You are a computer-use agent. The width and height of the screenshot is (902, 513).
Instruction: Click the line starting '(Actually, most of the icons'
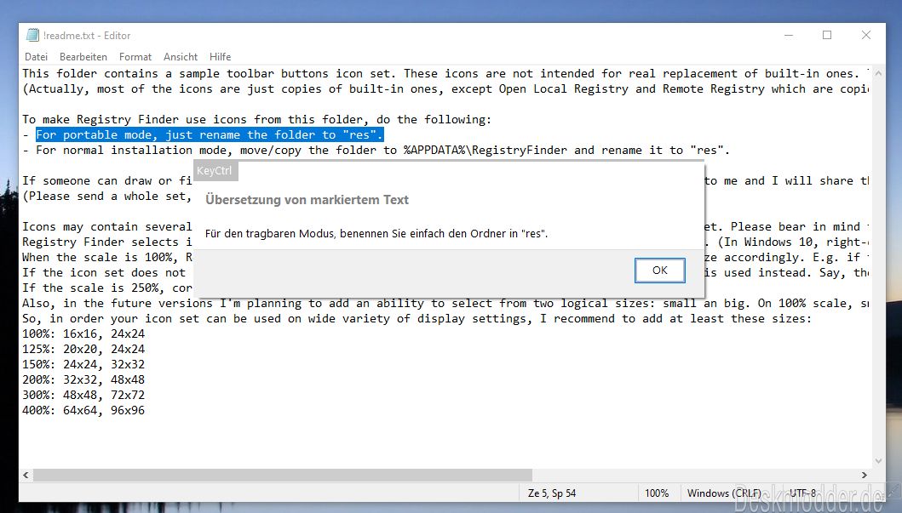point(445,89)
